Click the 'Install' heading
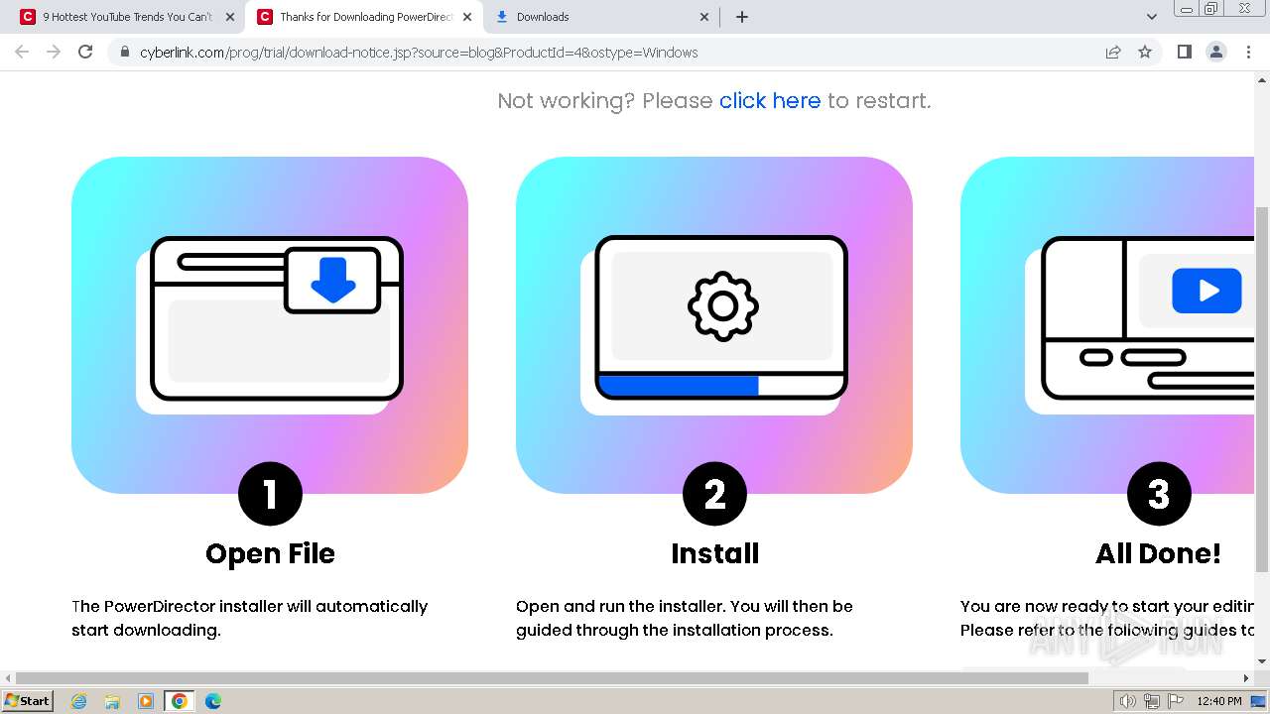This screenshot has height=714, width=1270. [714, 553]
